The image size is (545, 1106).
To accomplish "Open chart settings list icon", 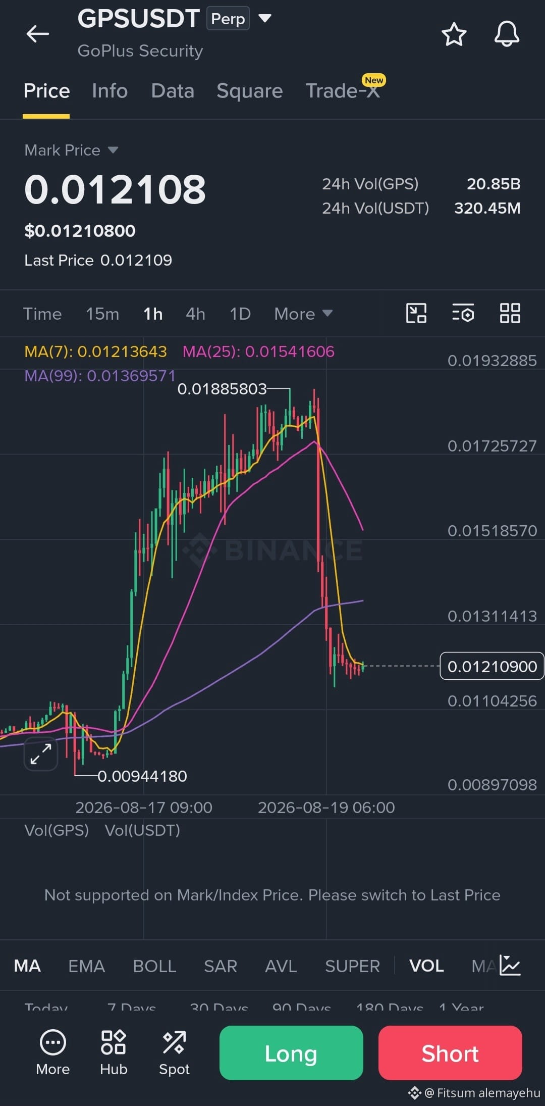I will (x=463, y=313).
